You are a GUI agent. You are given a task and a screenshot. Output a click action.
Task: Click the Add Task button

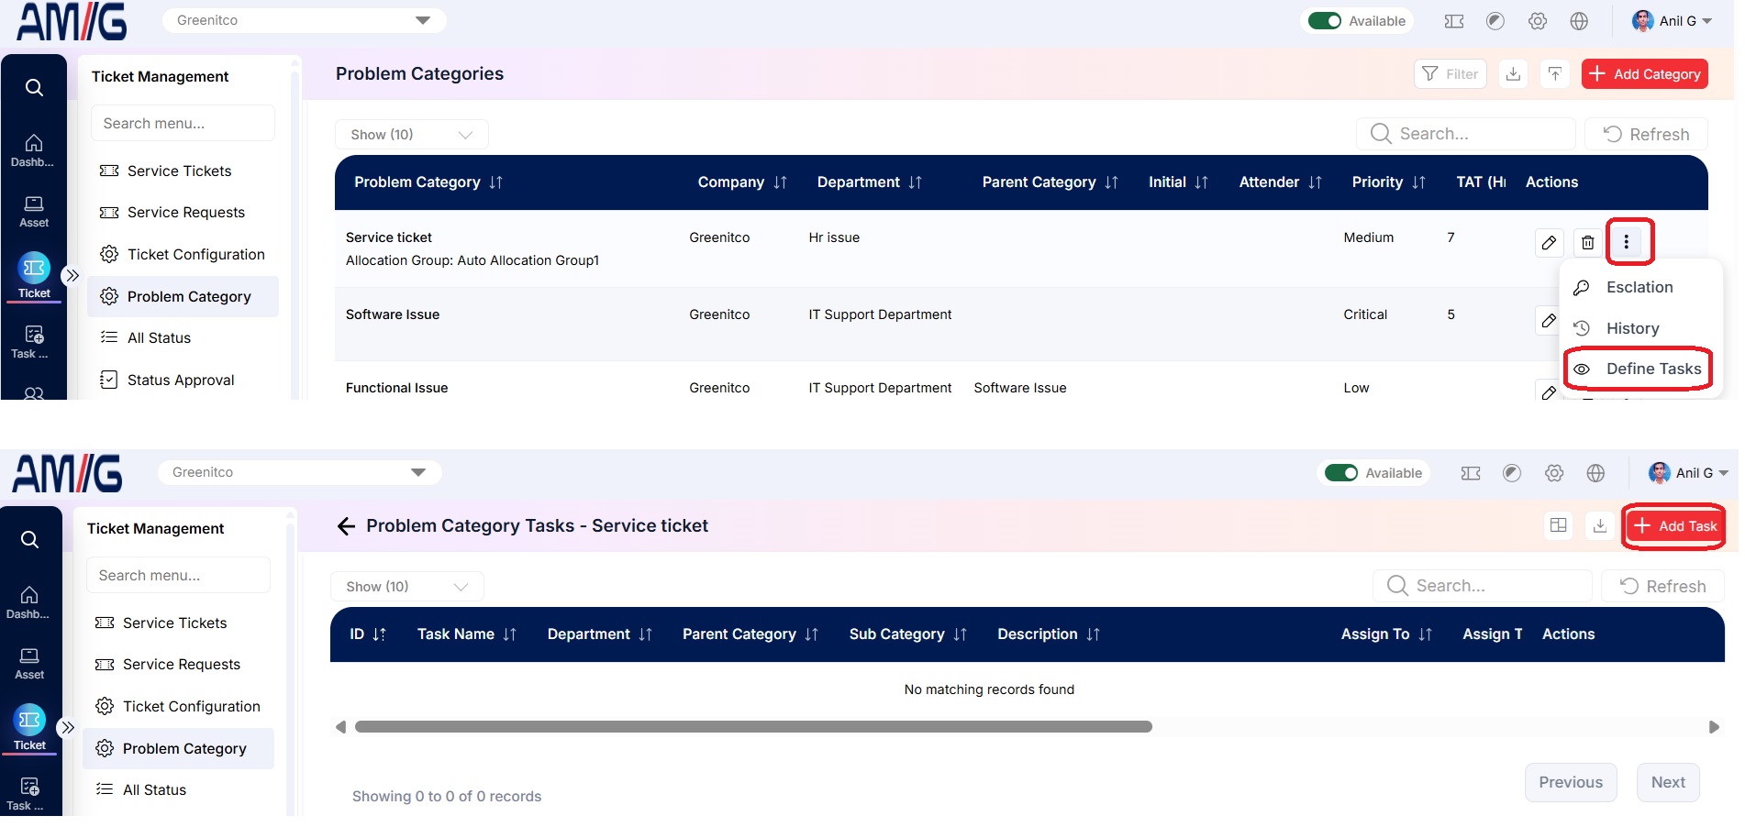coord(1675,526)
